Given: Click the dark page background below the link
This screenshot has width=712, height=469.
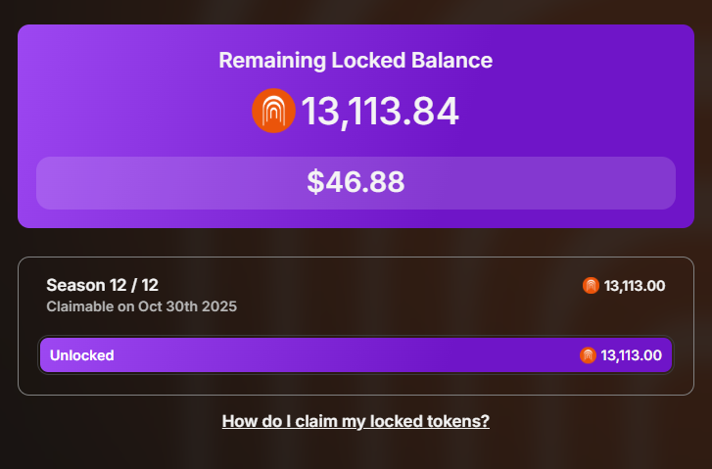Looking at the screenshot, I should pos(356,452).
